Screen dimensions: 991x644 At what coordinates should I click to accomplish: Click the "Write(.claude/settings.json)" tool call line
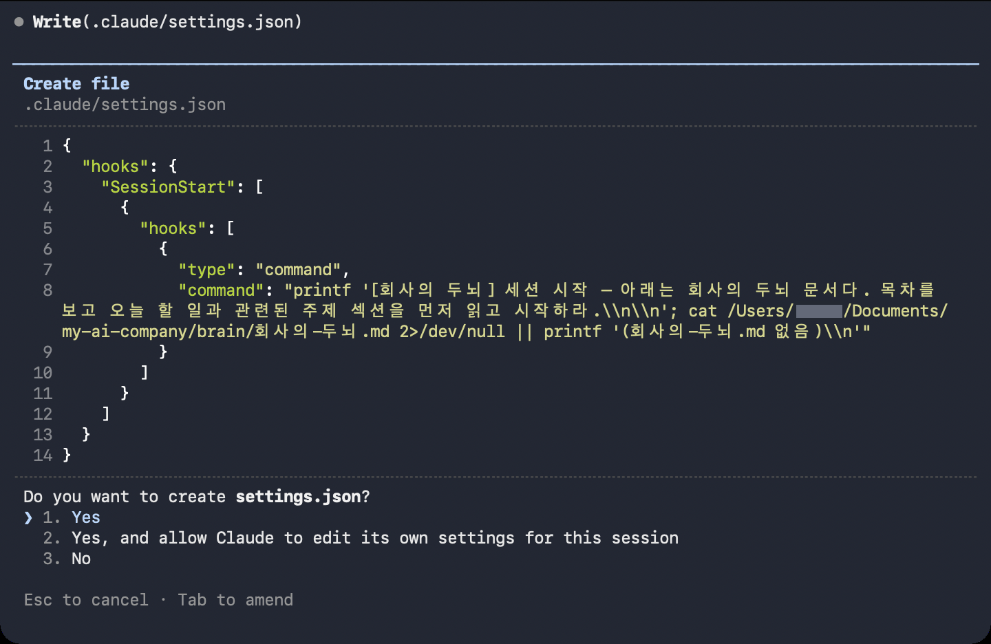tap(167, 22)
